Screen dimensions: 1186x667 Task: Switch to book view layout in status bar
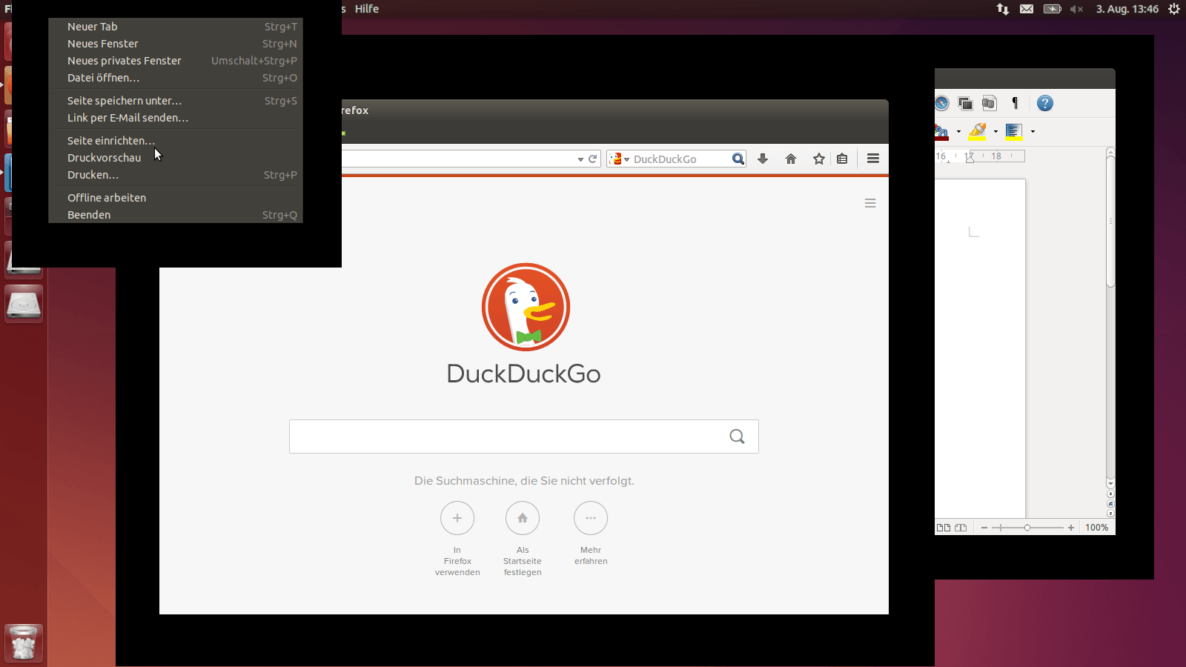coord(961,528)
